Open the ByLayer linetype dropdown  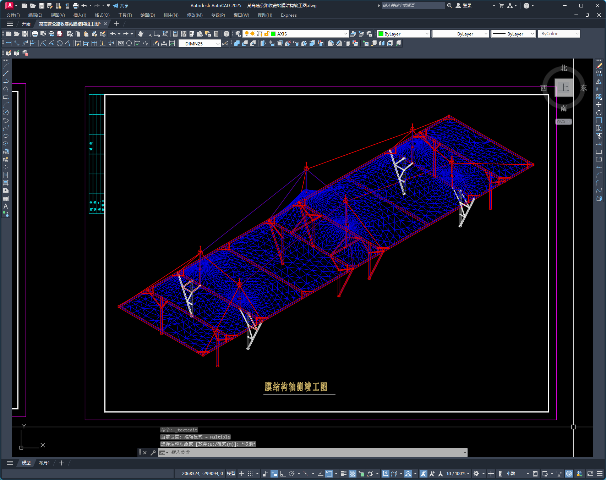486,34
